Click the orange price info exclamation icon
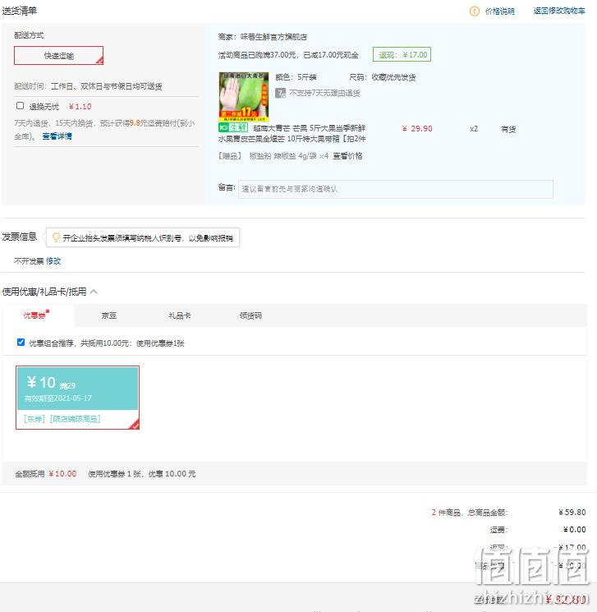The image size is (597, 612). (474, 11)
